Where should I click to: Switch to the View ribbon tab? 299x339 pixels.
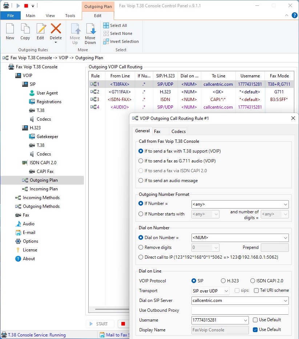click(50, 16)
